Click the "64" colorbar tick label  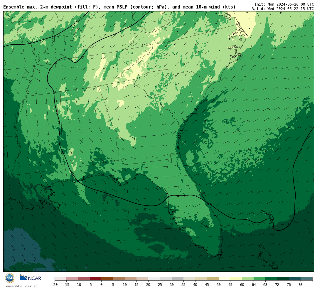(254, 284)
